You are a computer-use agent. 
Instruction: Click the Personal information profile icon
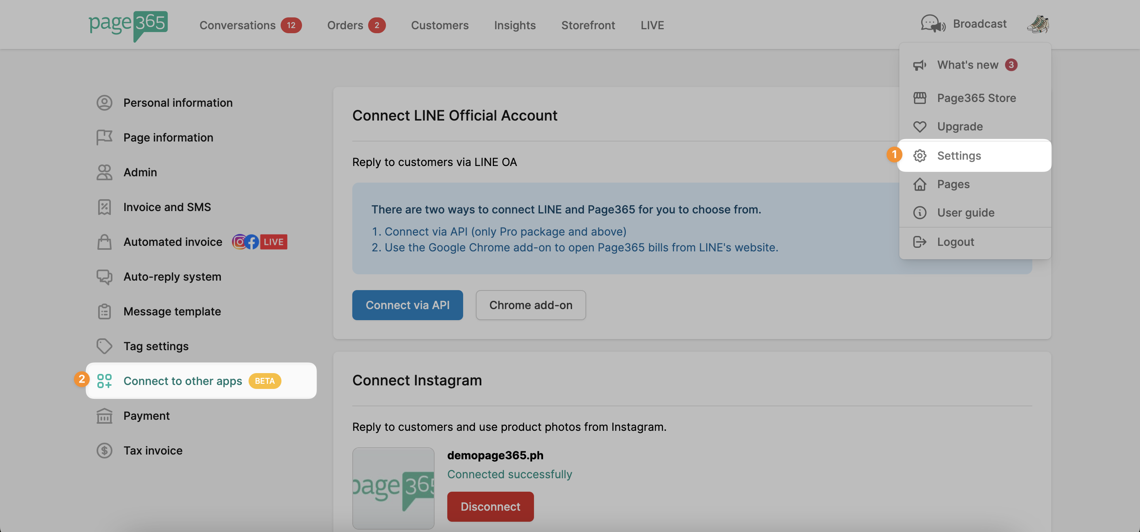pos(104,102)
